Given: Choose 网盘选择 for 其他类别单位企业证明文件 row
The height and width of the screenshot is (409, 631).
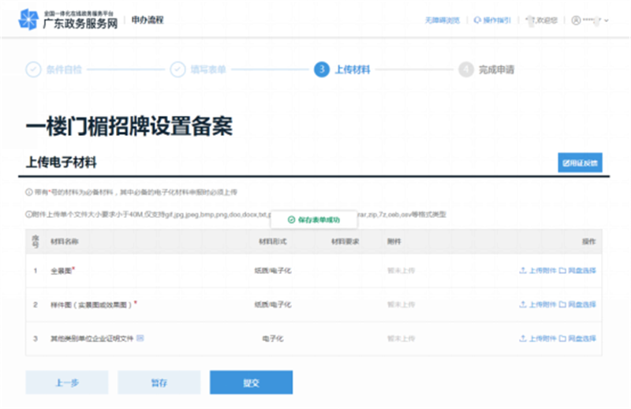Looking at the screenshot, I should point(577,338).
